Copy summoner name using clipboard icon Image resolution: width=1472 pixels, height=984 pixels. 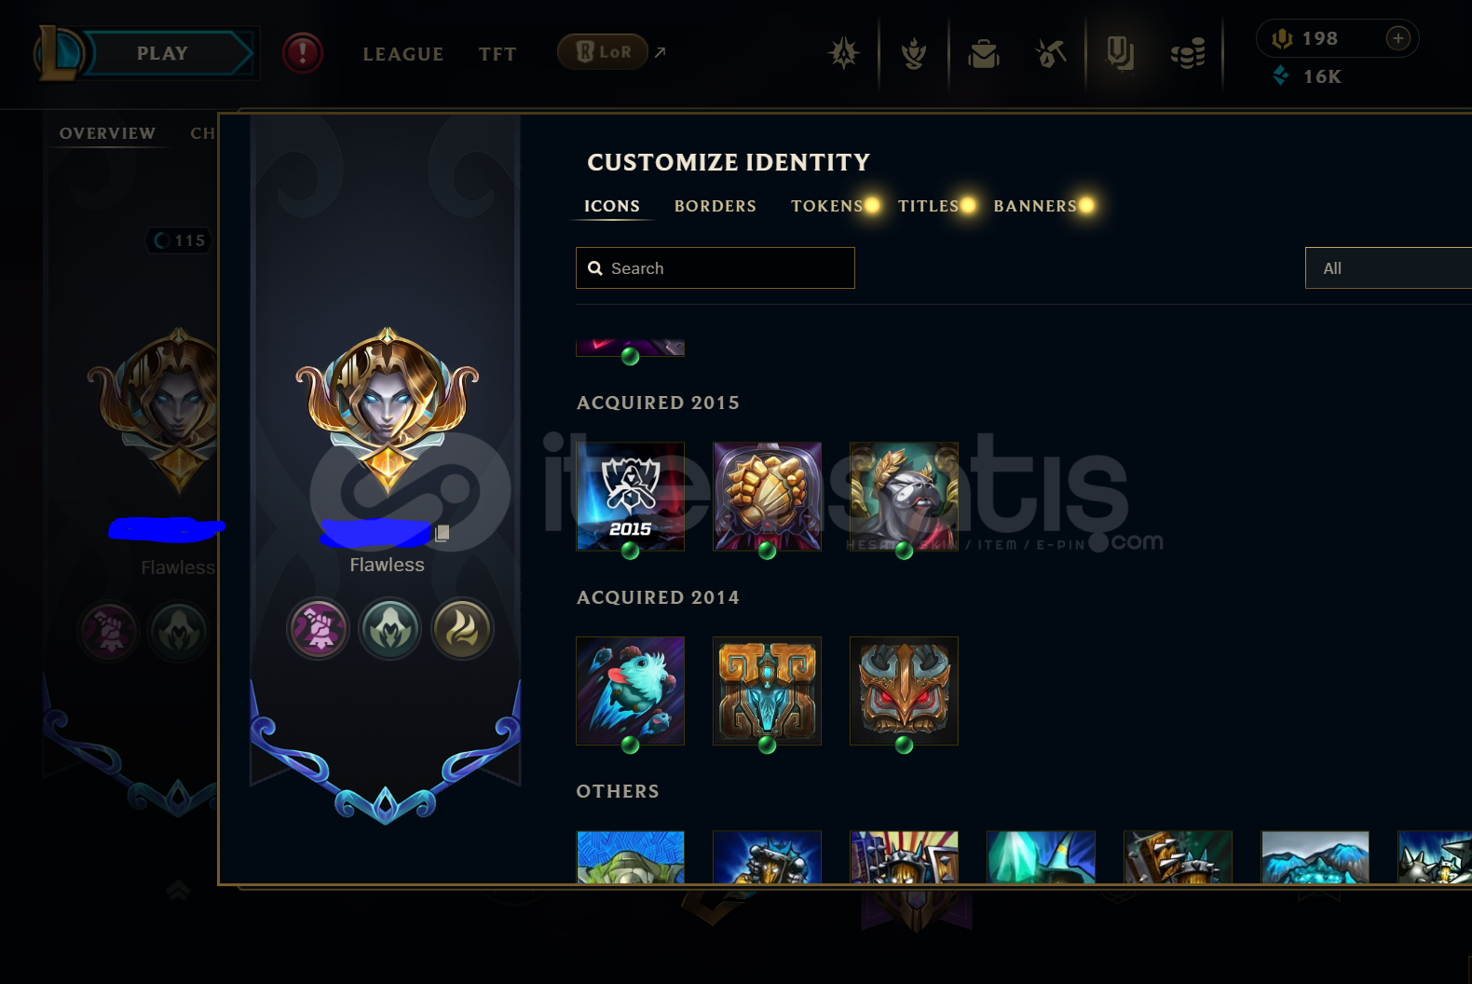pos(443,533)
